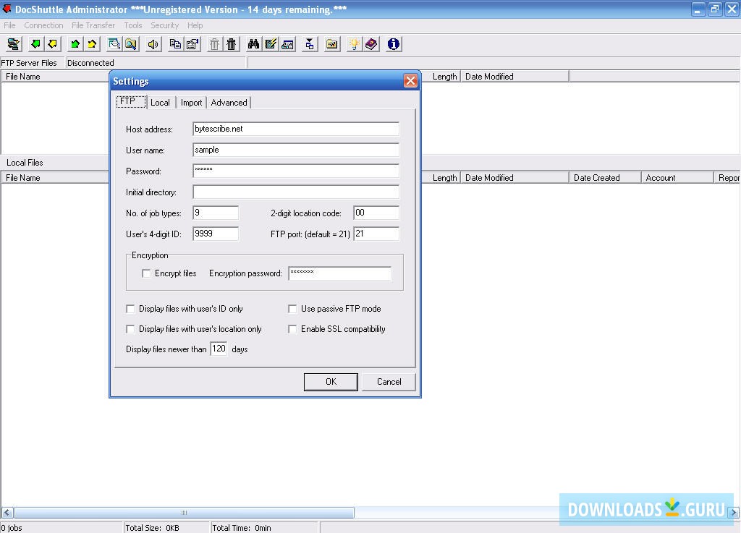The image size is (741, 533).
Task: Click the 'Total Size: 0KB' status entry
Action: point(152,528)
